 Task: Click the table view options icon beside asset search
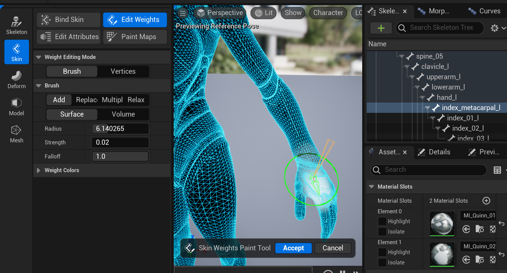[497, 170]
